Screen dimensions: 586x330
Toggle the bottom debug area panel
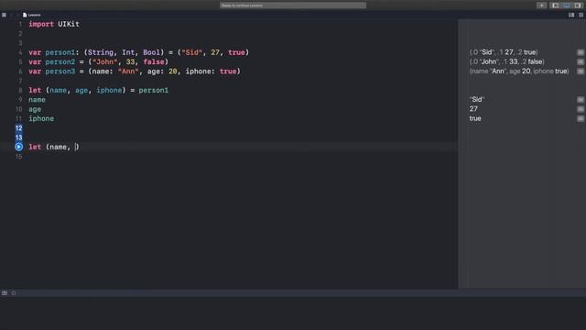click(x=567, y=5)
